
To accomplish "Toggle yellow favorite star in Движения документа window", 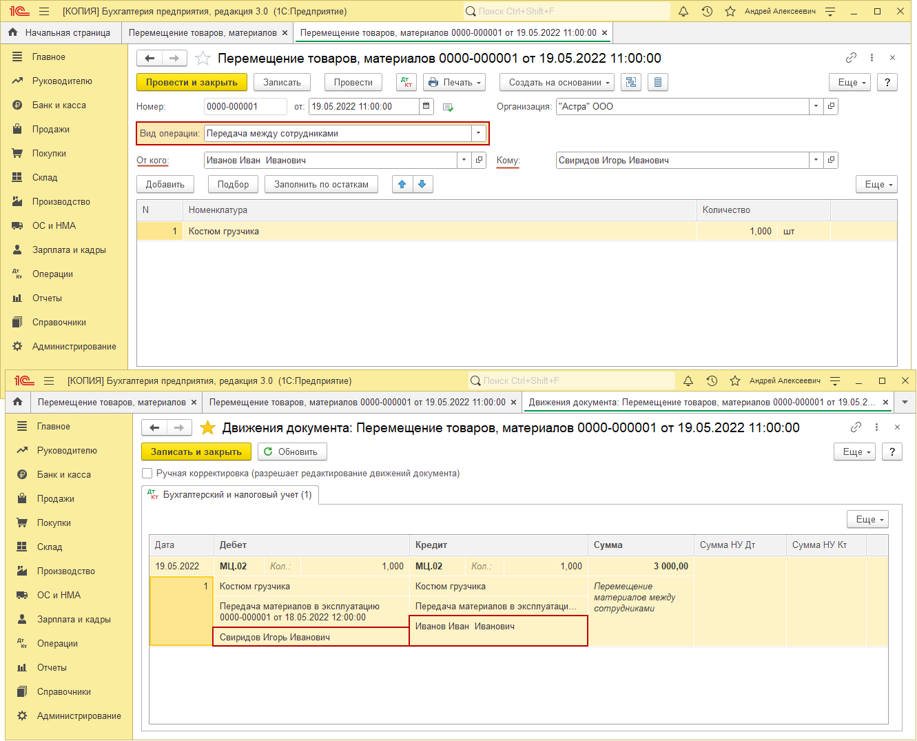I will pyautogui.click(x=207, y=428).
